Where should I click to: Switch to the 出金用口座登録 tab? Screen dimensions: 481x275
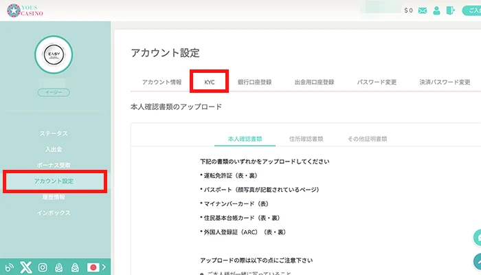(x=315, y=82)
